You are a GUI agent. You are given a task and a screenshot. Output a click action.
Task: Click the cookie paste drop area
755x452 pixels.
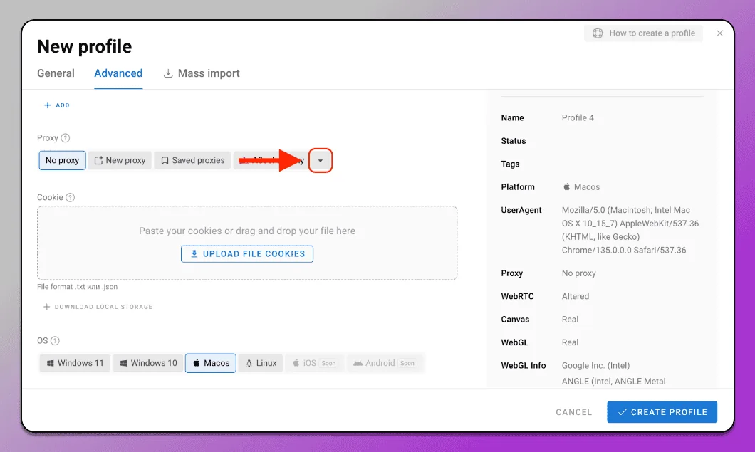click(x=247, y=243)
